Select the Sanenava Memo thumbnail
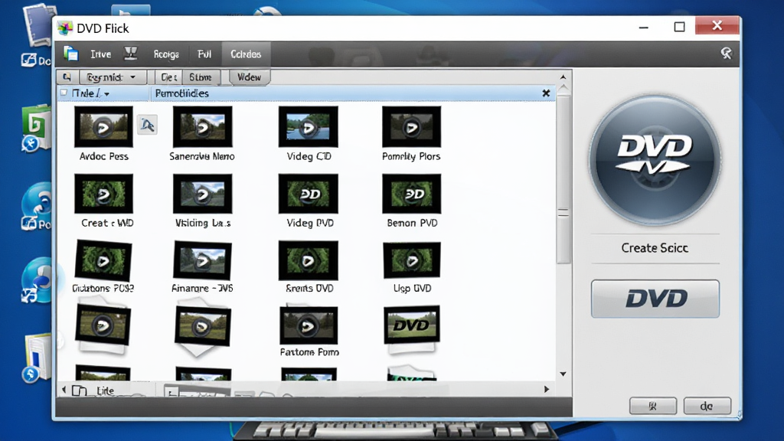Viewport: 784px width, 441px height. [x=202, y=126]
